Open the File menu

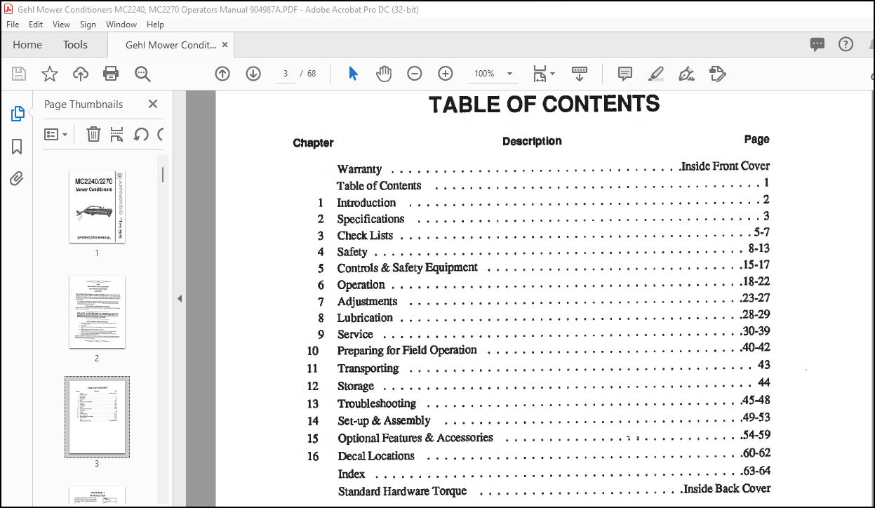tap(13, 24)
